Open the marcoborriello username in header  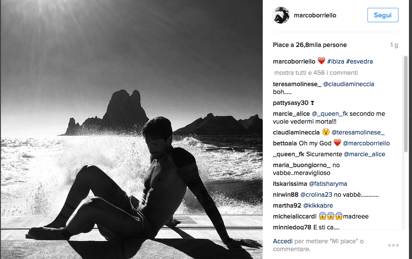pyautogui.click(x=315, y=16)
